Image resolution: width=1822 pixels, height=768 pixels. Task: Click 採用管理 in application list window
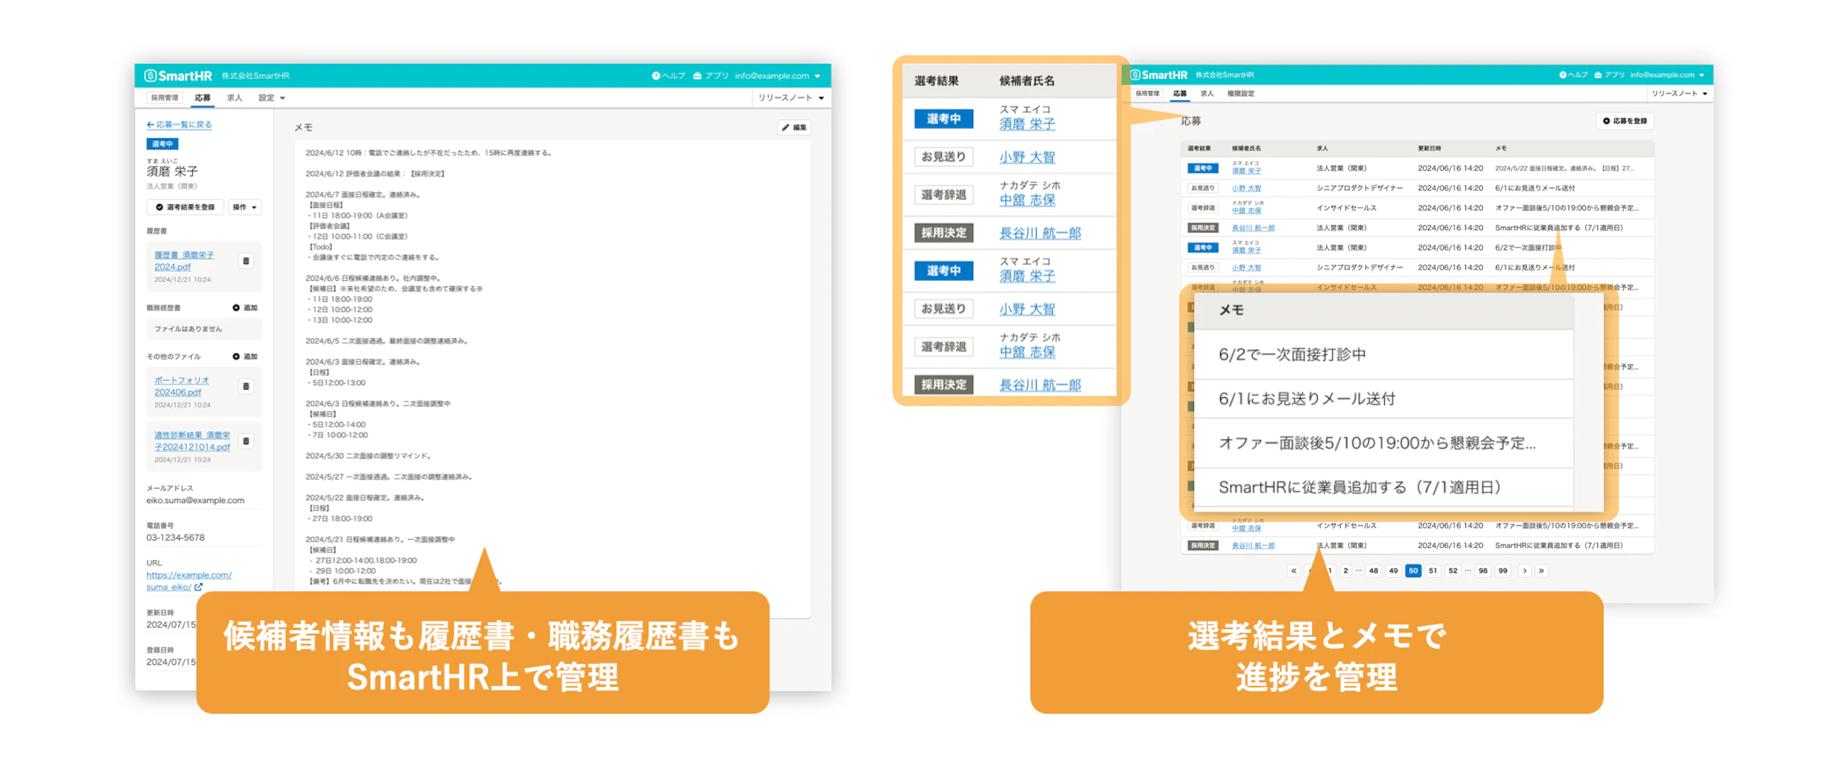point(1147,93)
